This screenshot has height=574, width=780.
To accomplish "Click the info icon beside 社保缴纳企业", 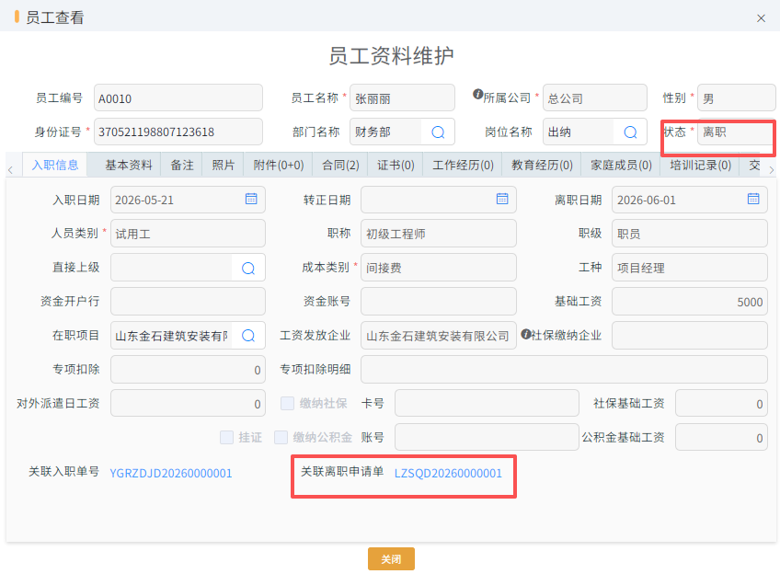I will (x=526, y=334).
